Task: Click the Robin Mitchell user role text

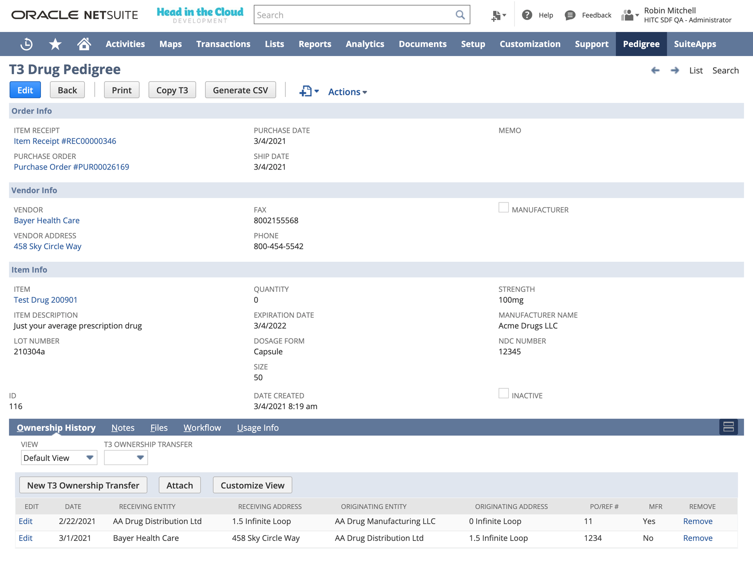Action: pyautogui.click(x=688, y=15)
